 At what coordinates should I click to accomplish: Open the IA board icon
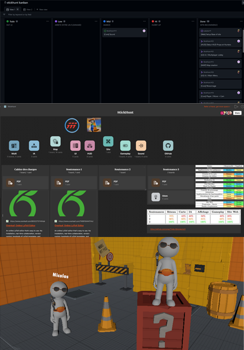point(34,145)
